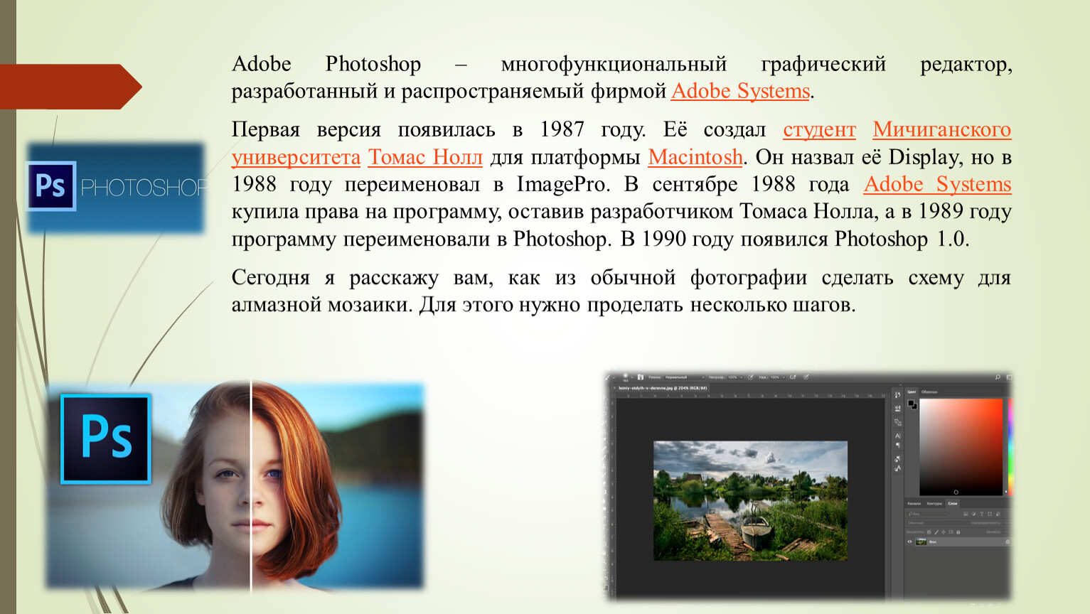This screenshot has width=1090, height=614.
Task: Follow the Томас Нолл link
Action: (425, 157)
